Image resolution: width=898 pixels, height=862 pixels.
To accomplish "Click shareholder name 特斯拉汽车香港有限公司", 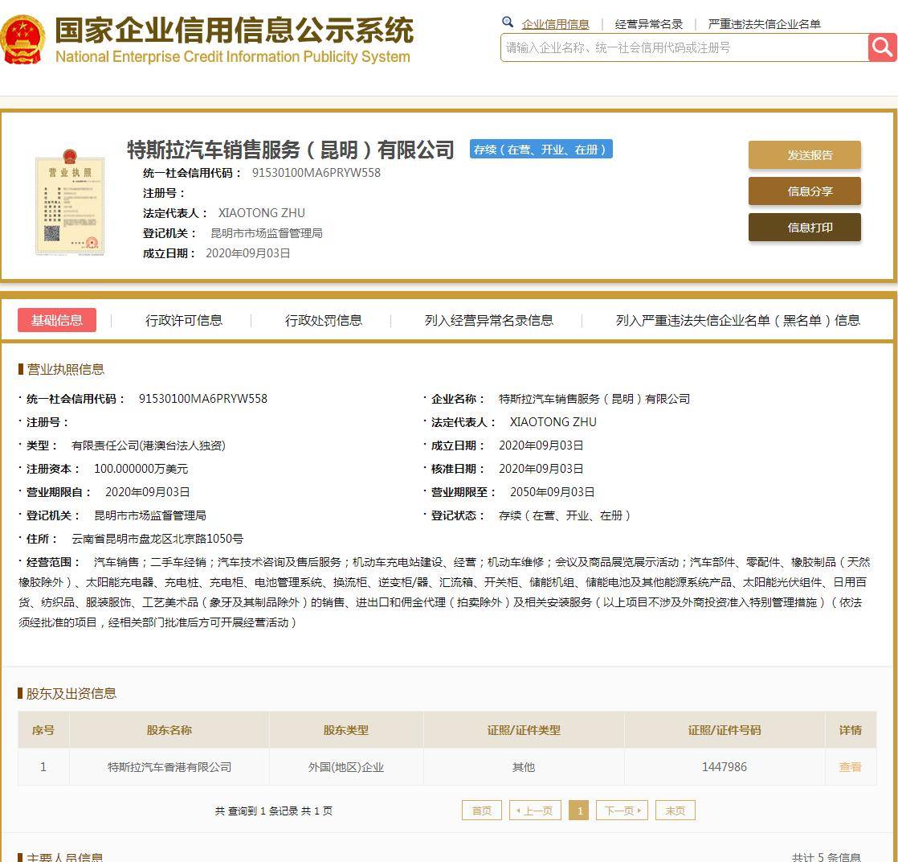I will coord(169,767).
